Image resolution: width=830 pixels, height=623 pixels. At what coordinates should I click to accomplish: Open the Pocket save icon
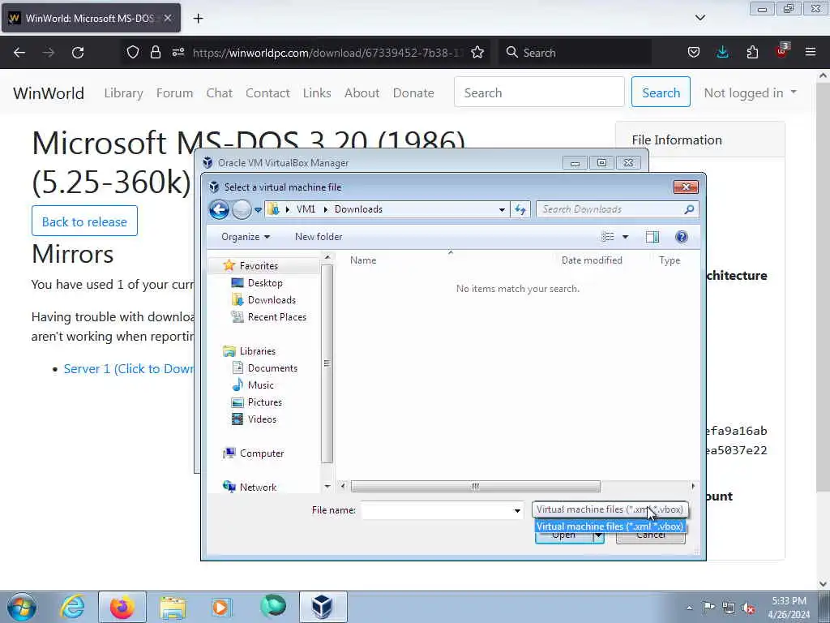coord(694,52)
